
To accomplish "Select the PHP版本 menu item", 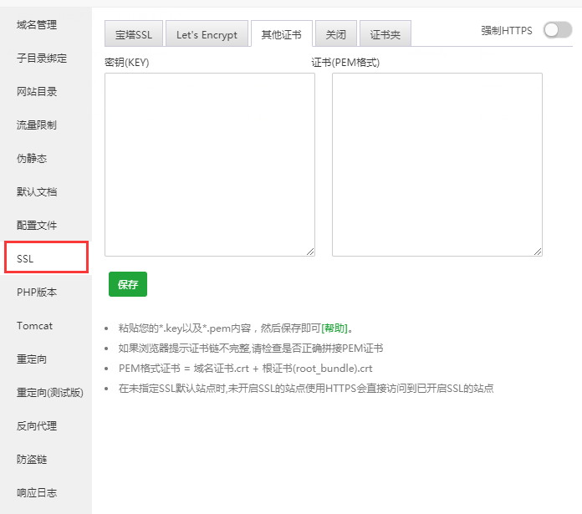I will point(37,293).
